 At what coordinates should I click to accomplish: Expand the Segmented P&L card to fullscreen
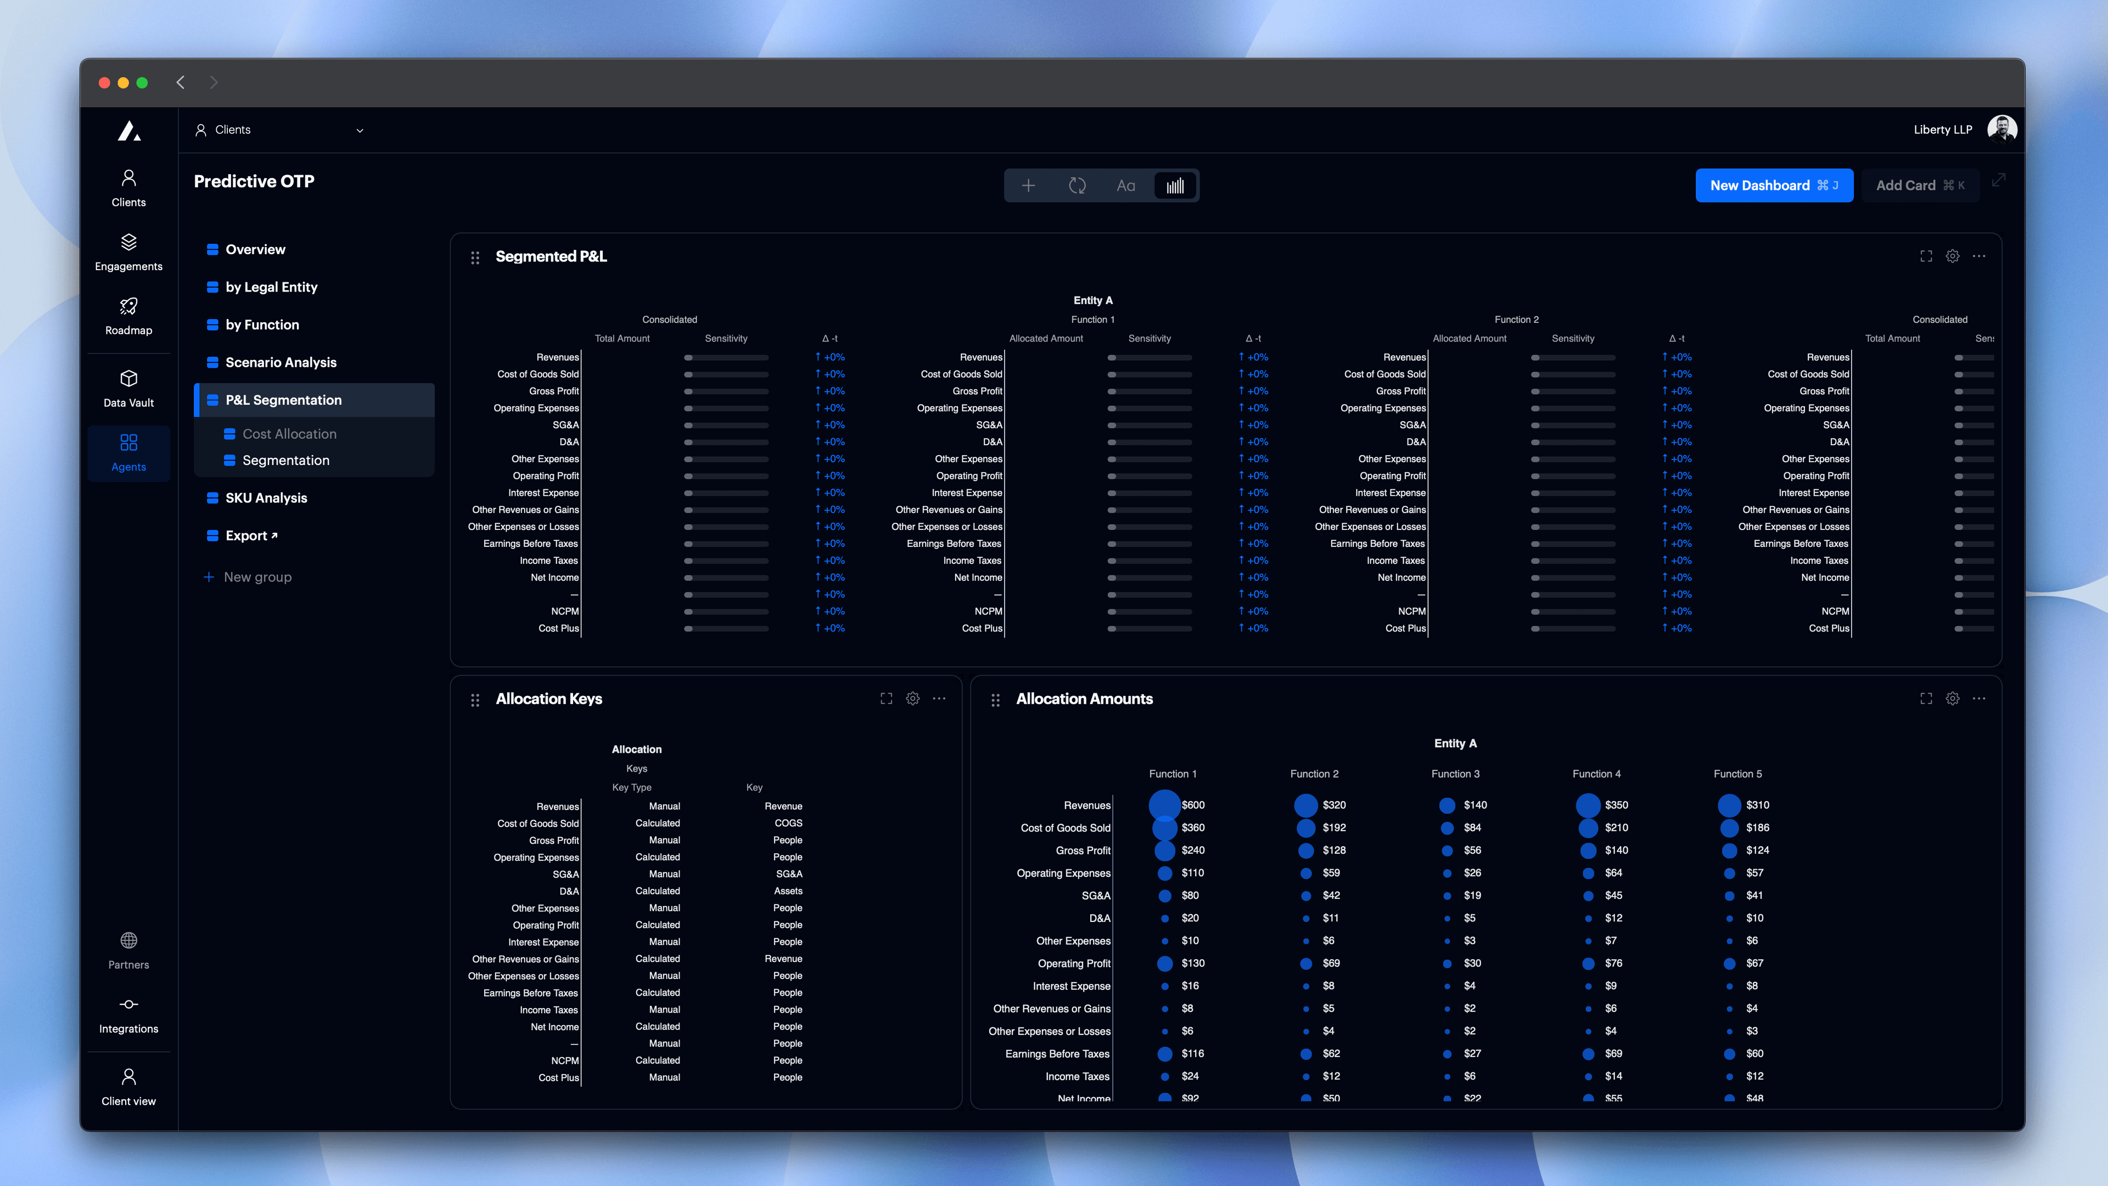pyautogui.click(x=1926, y=256)
